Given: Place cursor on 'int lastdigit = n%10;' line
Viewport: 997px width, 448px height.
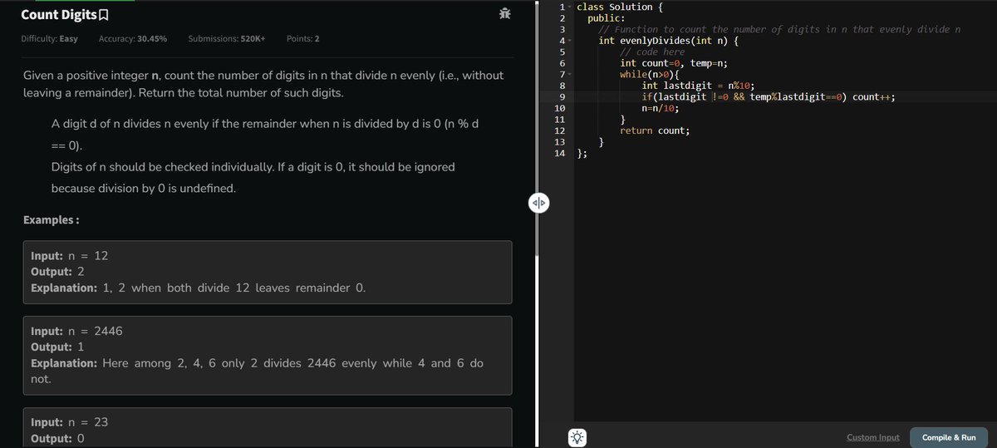Looking at the screenshot, I should click(699, 86).
